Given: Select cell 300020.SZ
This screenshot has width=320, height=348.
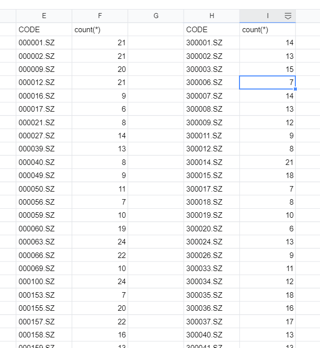Looking at the screenshot, I should click(x=212, y=228).
